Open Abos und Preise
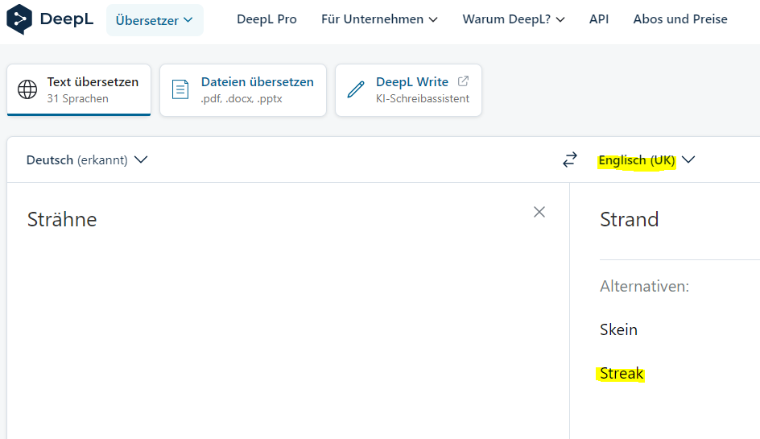 [680, 19]
